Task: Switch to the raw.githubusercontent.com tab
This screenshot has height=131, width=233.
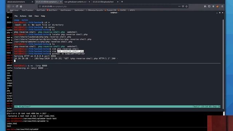Action: pos(77,2)
